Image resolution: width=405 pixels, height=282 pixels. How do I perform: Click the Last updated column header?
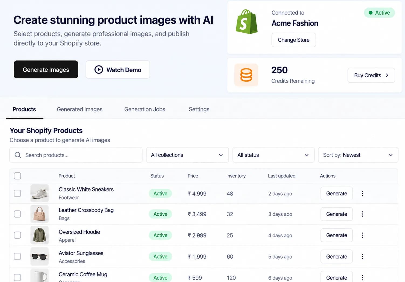(x=282, y=176)
